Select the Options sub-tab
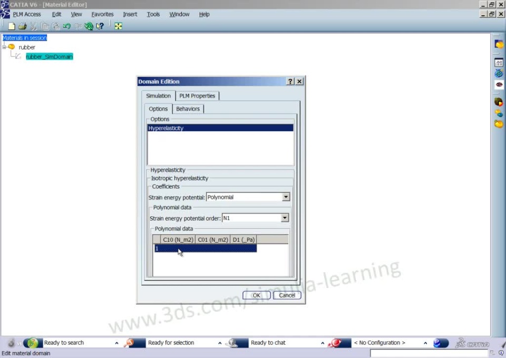506x358 pixels. click(x=158, y=109)
